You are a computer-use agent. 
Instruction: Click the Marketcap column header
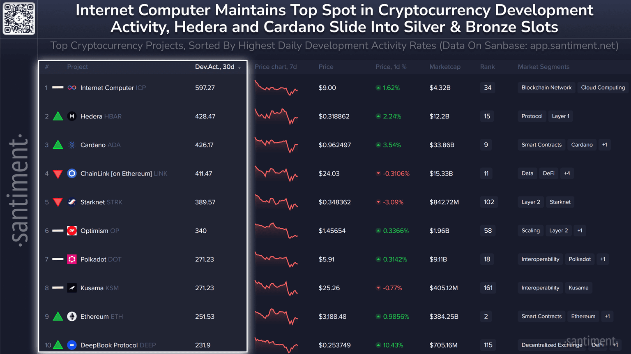tap(444, 67)
